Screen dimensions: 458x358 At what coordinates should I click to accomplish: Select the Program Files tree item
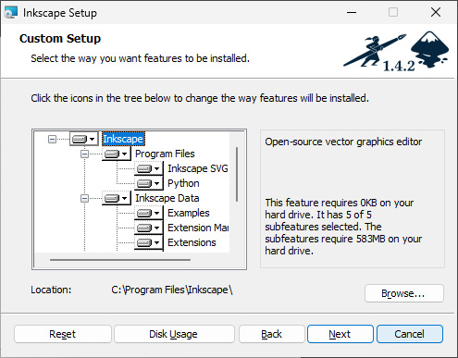[x=165, y=154]
